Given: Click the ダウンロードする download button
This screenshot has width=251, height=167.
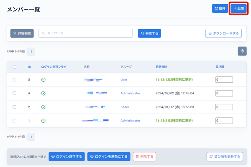Looking at the screenshot, I should pos(224,33).
